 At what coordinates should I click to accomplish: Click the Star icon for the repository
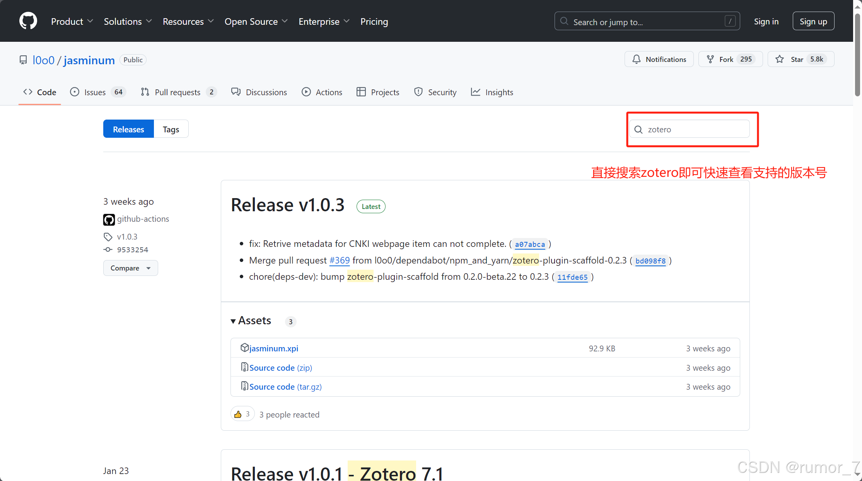[780, 59]
